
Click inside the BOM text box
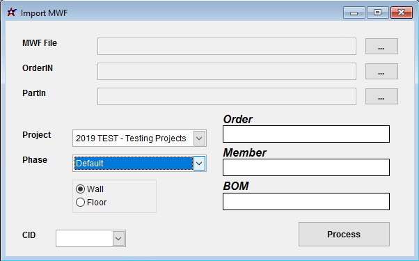pos(306,201)
